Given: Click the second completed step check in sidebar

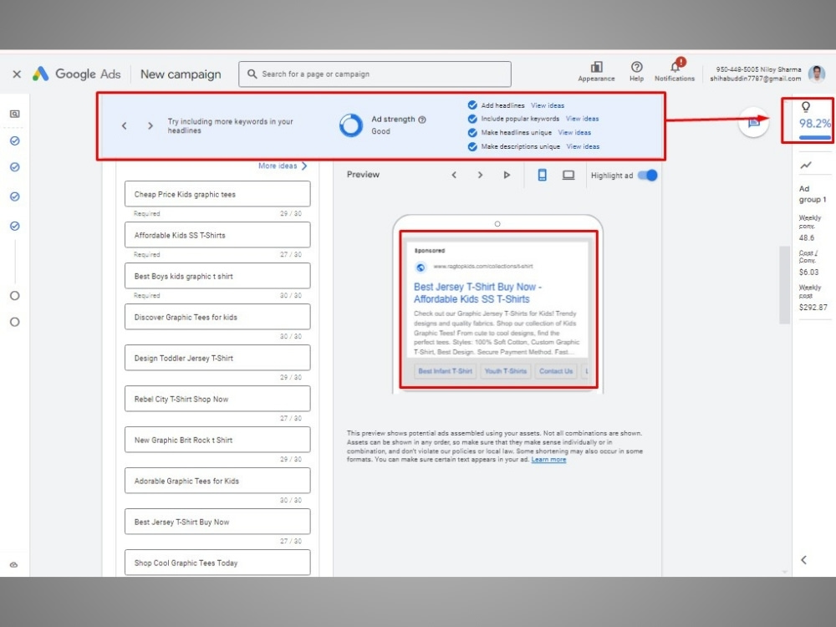Looking at the screenshot, I should click(x=15, y=167).
